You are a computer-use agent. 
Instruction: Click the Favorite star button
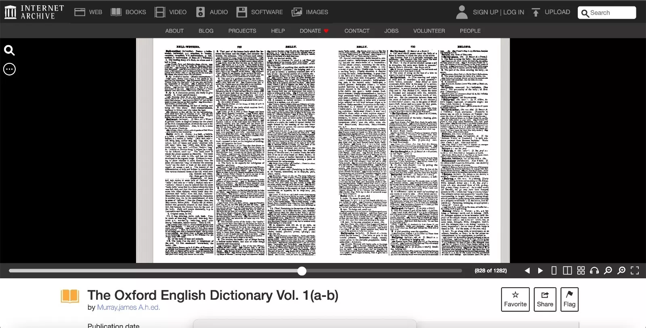point(515,299)
